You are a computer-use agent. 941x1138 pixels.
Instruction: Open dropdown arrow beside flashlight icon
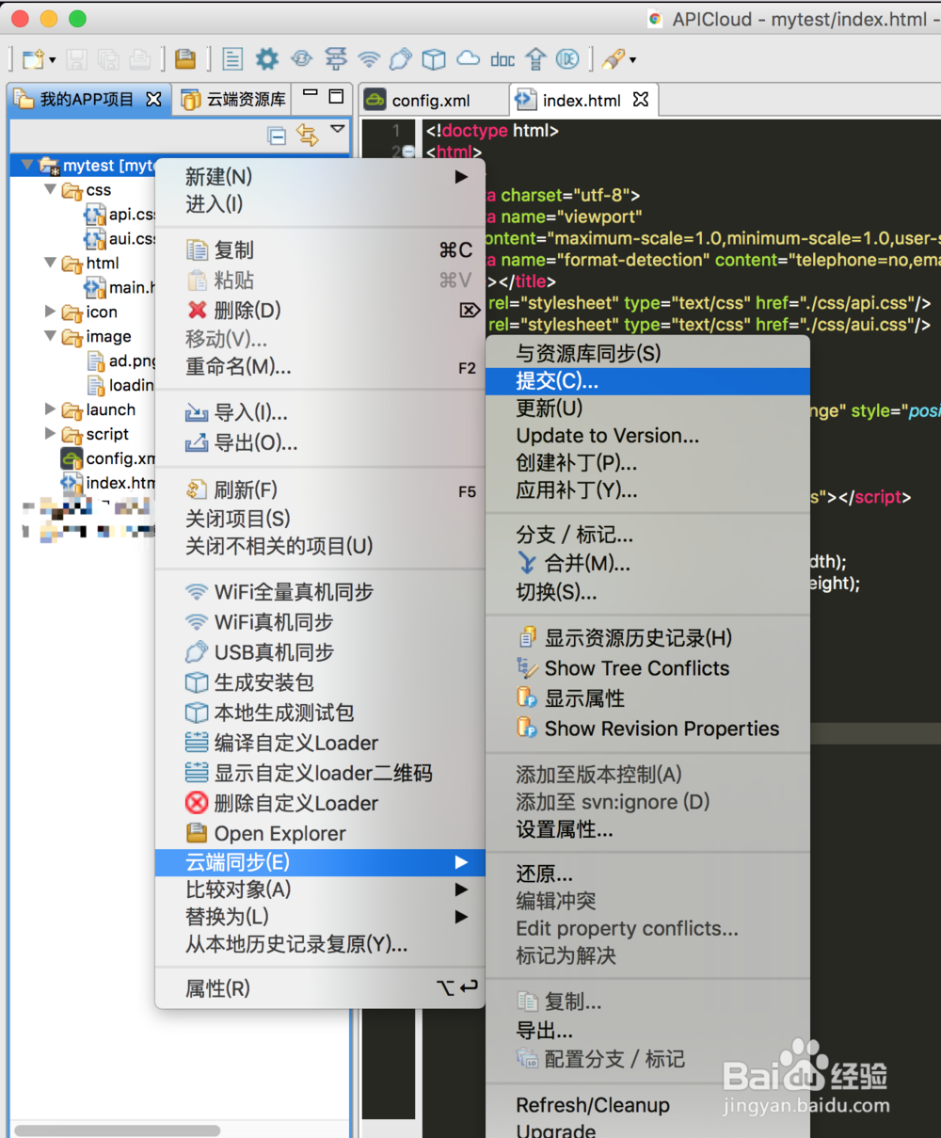click(x=633, y=60)
